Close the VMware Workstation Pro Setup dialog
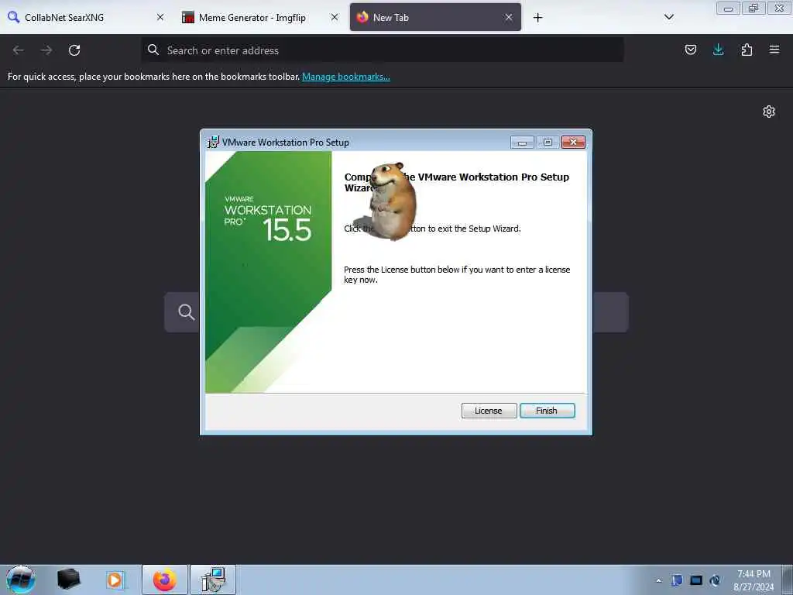The height and width of the screenshot is (595, 793). click(x=573, y=143)
